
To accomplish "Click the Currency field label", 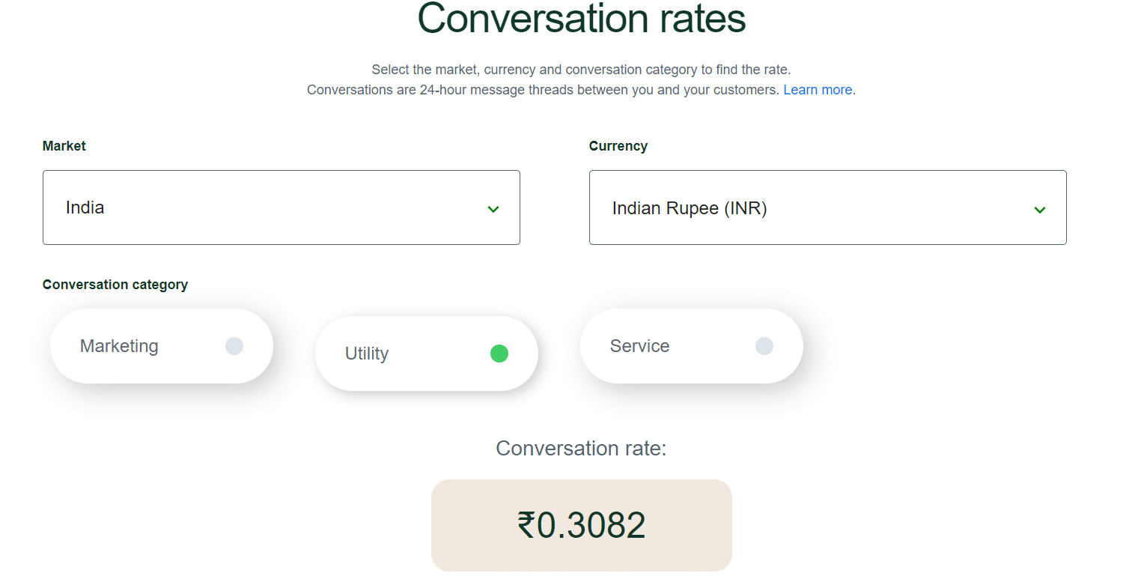I will (x=618, y=145).
